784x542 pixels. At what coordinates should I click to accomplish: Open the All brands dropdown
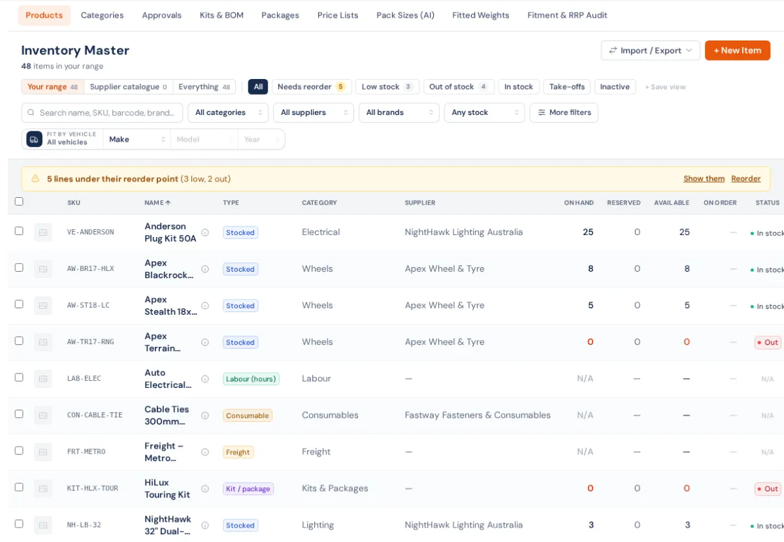399,112
